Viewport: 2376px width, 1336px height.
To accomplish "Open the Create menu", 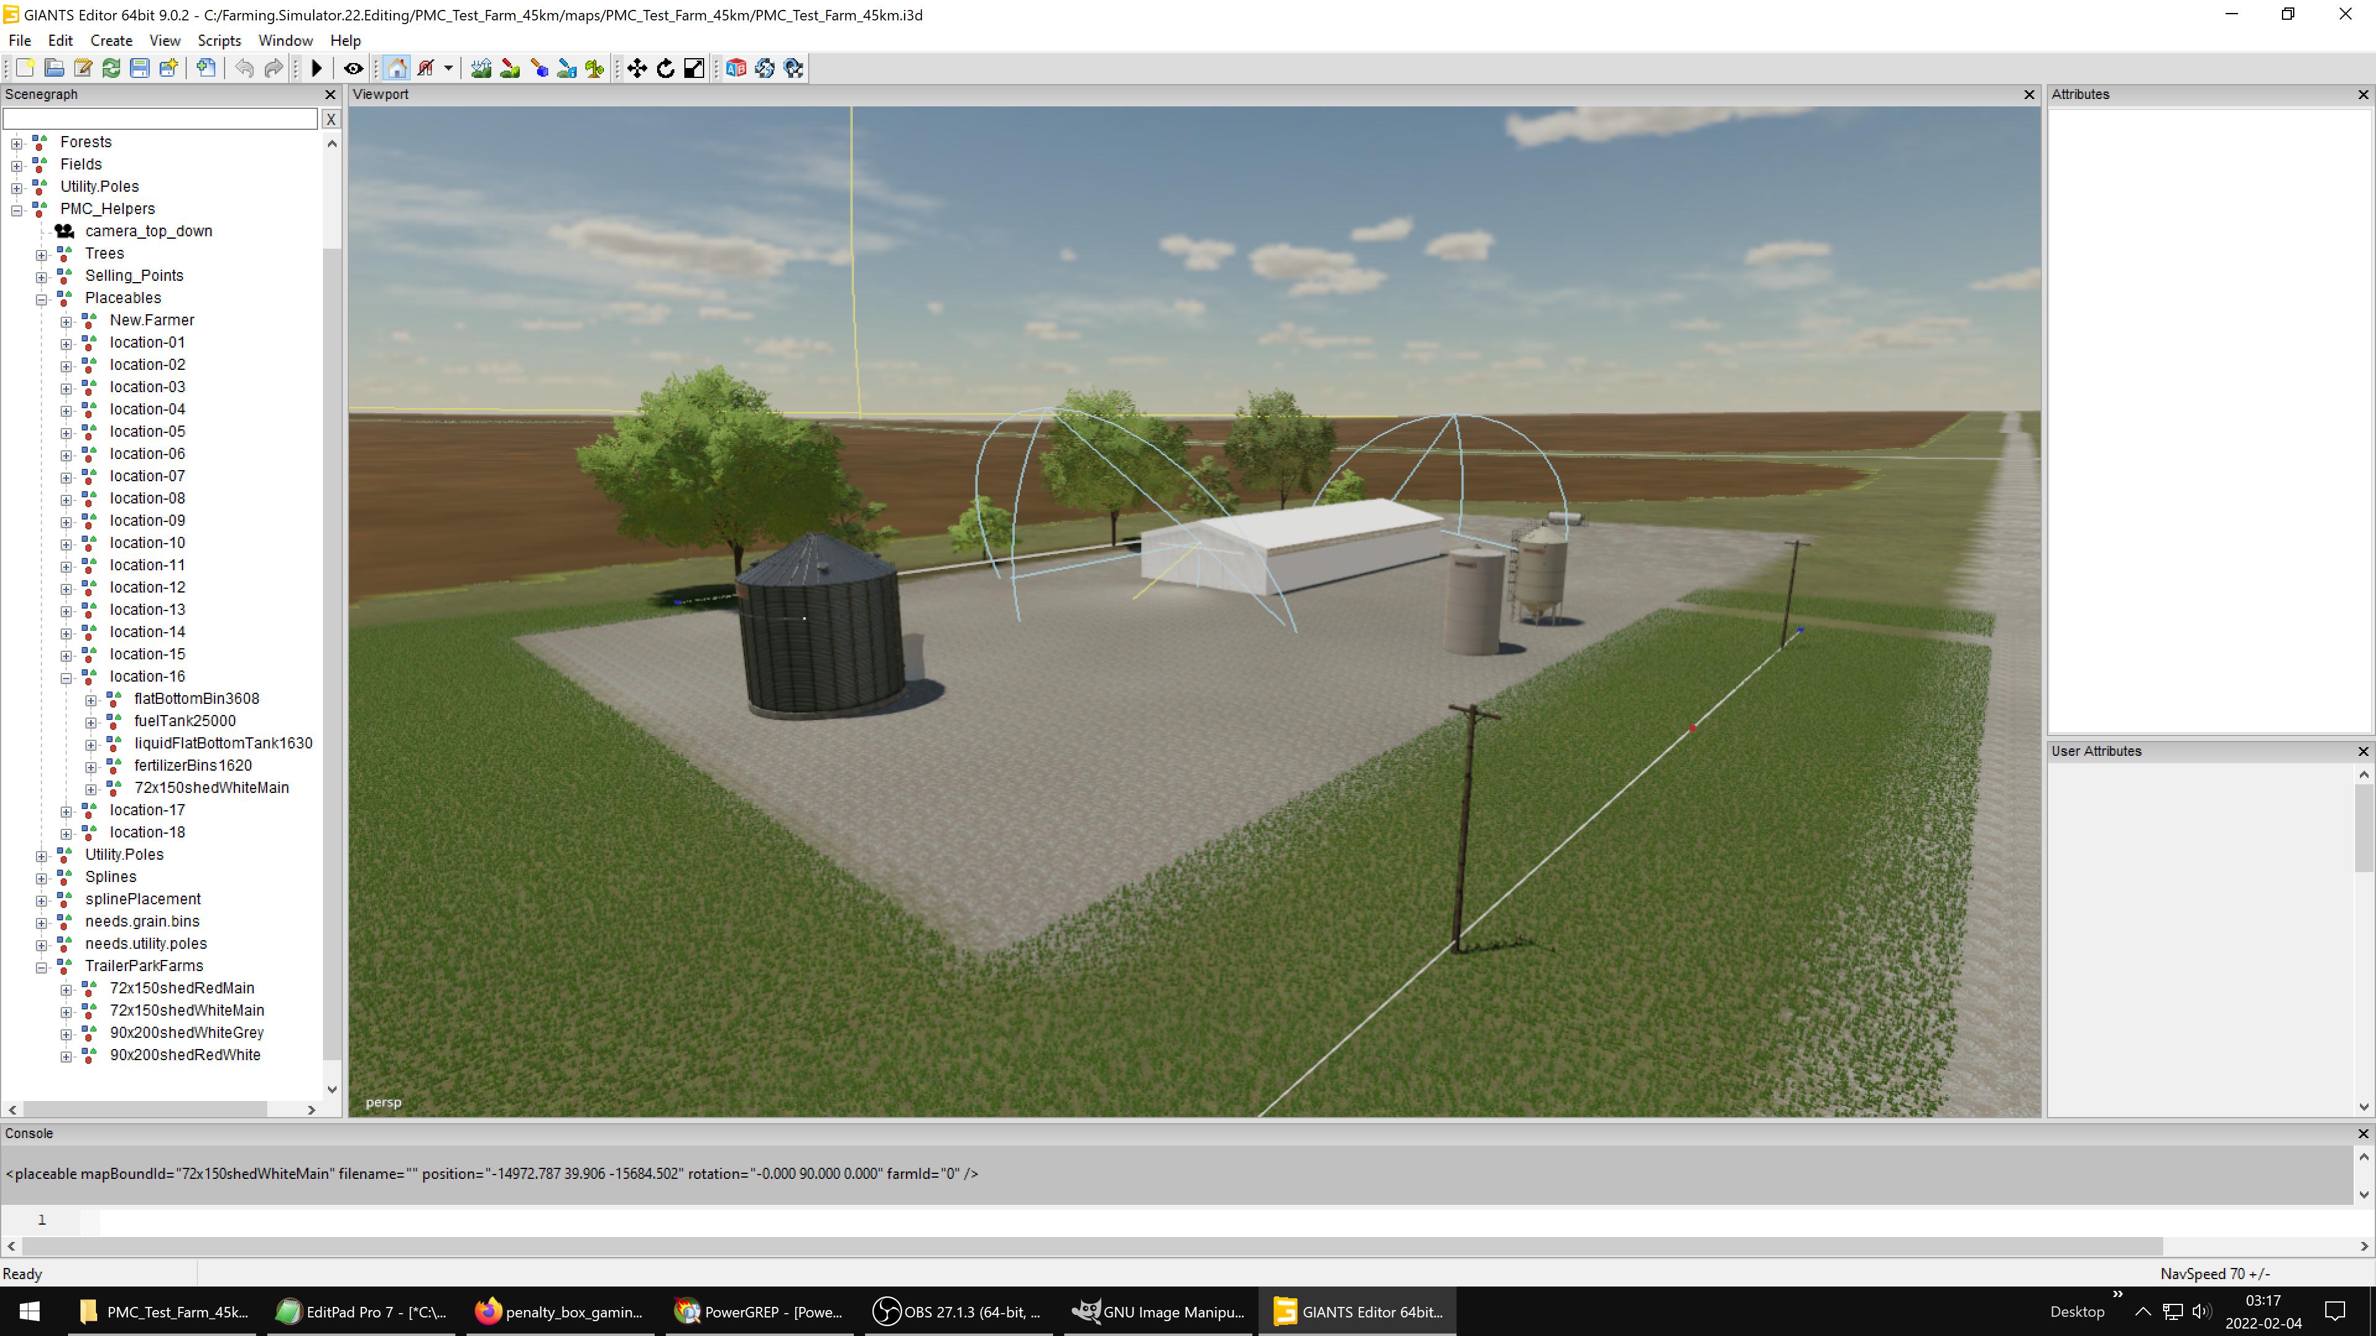I will [x=111, y=41].
